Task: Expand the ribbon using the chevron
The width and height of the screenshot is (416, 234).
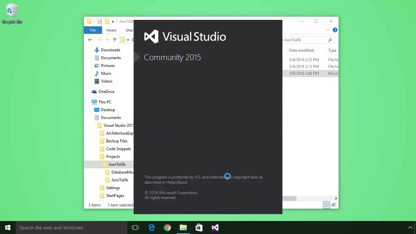Action: (x=328, y=30)
